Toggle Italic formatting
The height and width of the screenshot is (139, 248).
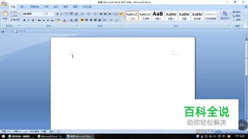[29, 20]
